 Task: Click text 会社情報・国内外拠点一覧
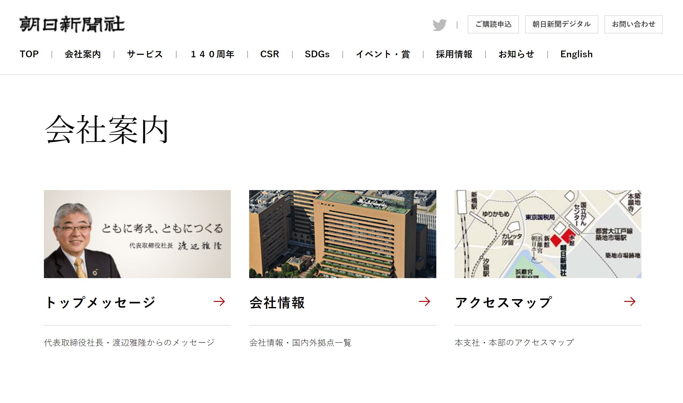(300, 343)
